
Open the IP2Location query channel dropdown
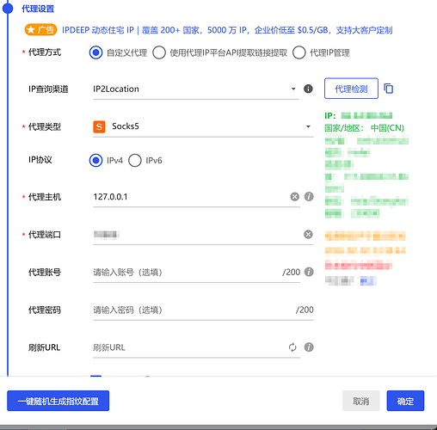tap(196, 89)
